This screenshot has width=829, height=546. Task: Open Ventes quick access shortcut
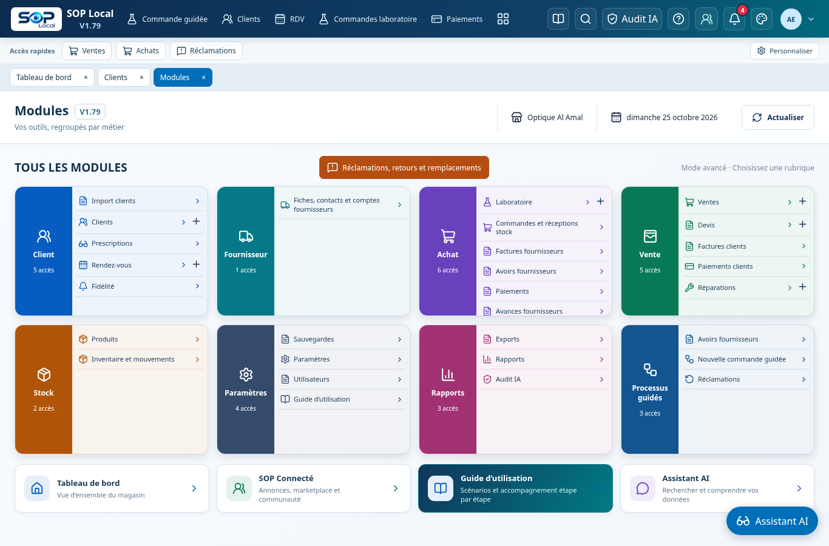click(x=87, y=51)
